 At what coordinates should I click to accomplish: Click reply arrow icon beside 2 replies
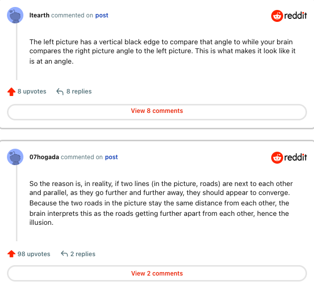point(64,254)
